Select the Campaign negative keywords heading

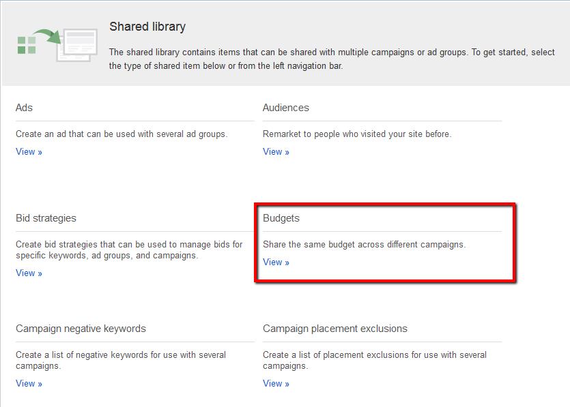click(x=81, y=329)
